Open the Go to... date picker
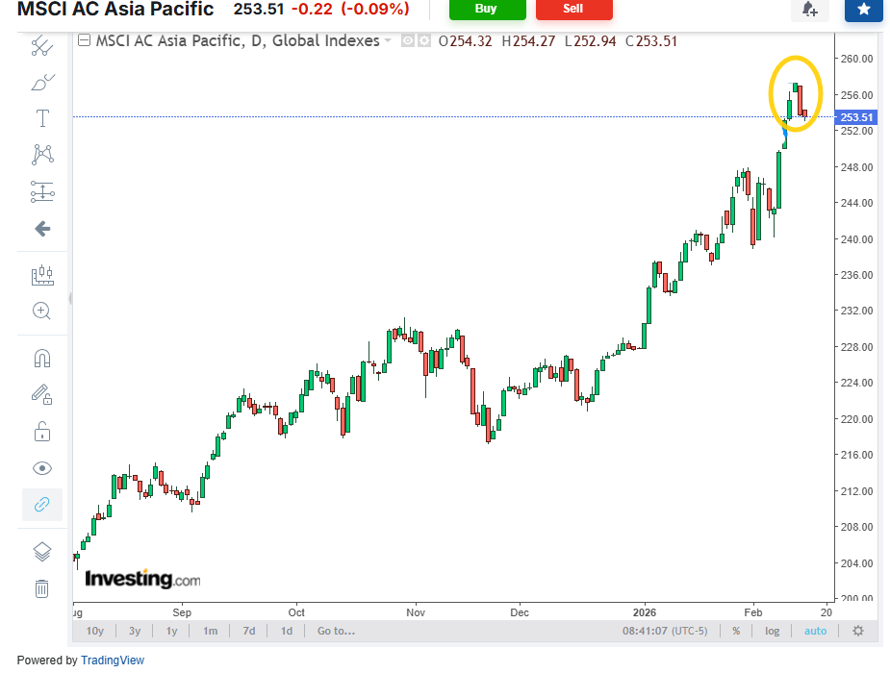This screenshot has width=890, height=673. pos(336,631)
